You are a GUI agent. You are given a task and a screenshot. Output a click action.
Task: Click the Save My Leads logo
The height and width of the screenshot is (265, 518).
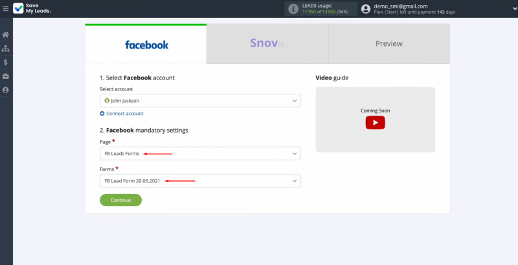point(32,8)
